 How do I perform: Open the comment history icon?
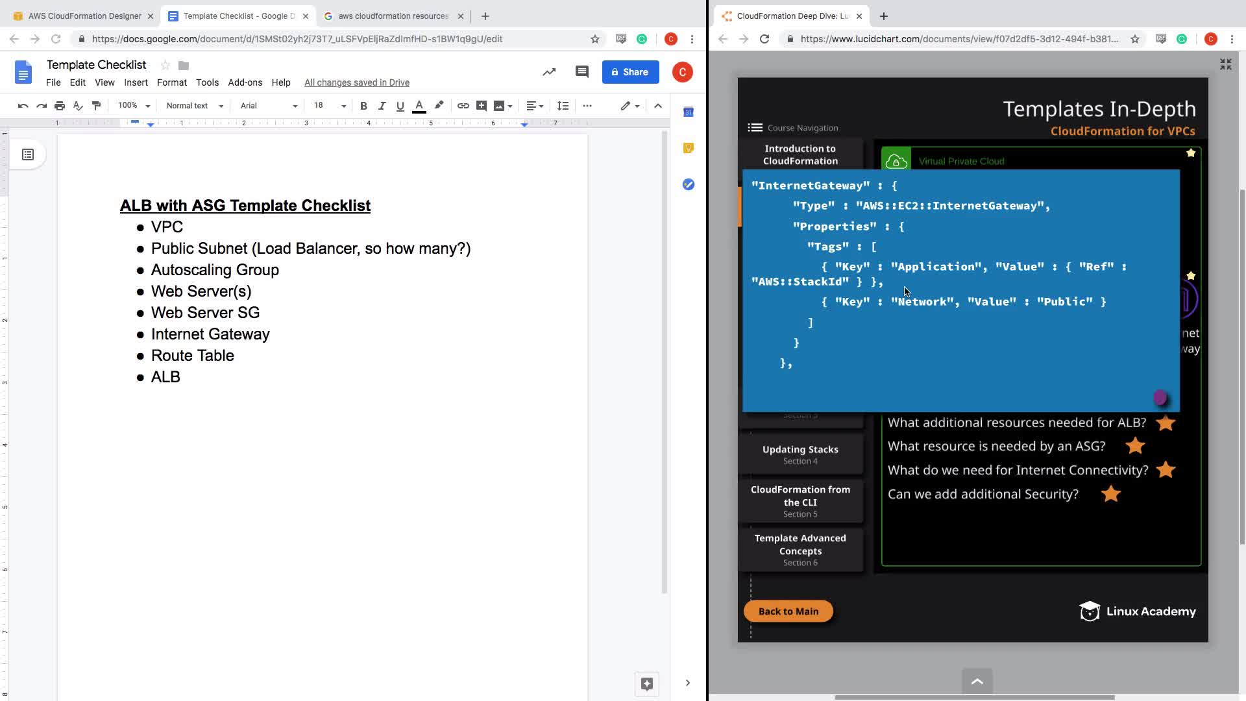point(581,72)
